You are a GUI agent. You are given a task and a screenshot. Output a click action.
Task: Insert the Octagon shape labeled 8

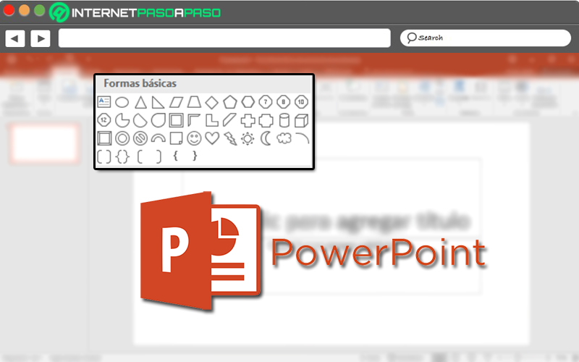pyautogui.click(x=283, y=101)
